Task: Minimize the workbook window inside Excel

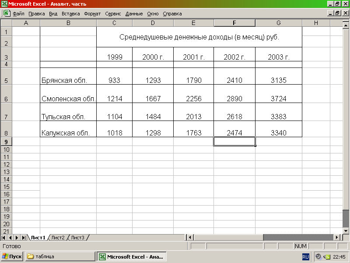Action: pyautogui.click(x=331, y=13)
